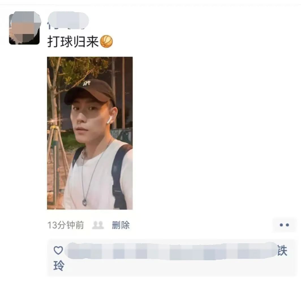The height and width of the screenshot is (284, 301).
Task: Click the 13分钟前 timestamp
Action: (66, 225)
